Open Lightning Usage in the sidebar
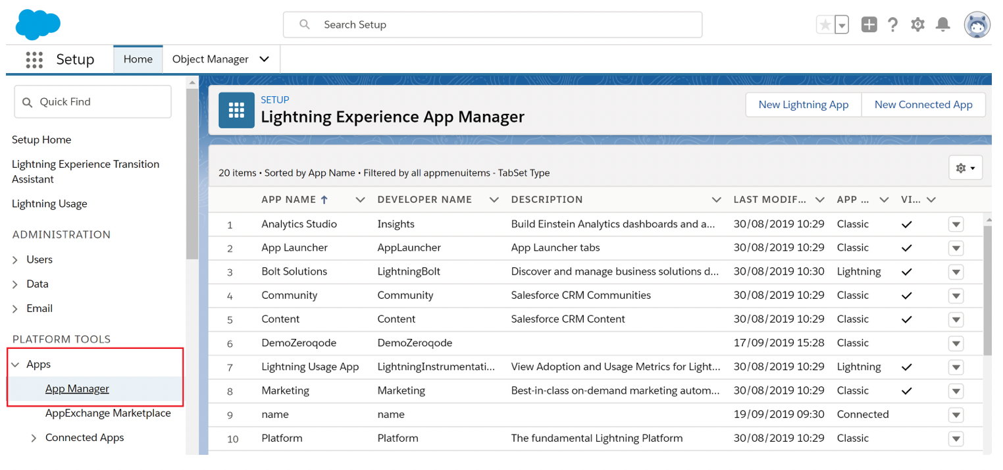The height and width of the screenshot is (470, 1003). point(49,204)
